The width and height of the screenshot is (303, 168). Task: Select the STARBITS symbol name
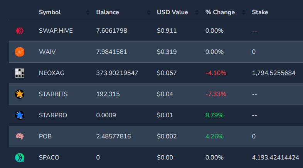tap(53, 94)
